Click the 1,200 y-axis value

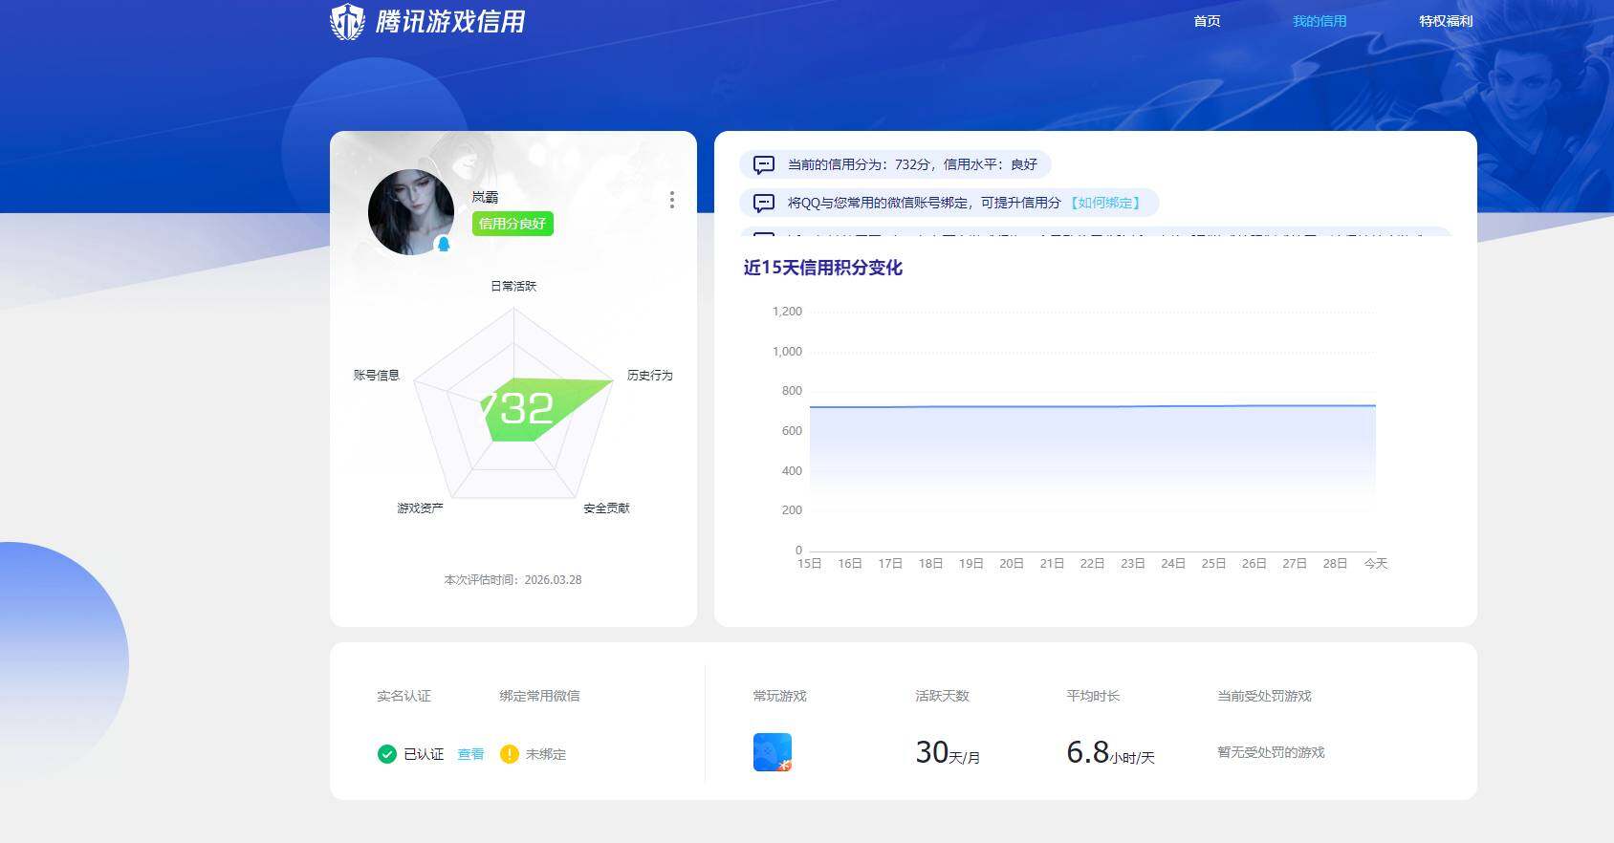tap(787, 312)
